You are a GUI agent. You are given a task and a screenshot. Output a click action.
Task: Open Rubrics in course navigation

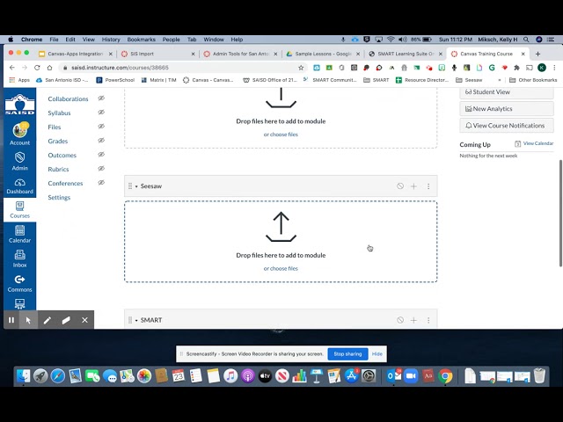coord(58,169)
